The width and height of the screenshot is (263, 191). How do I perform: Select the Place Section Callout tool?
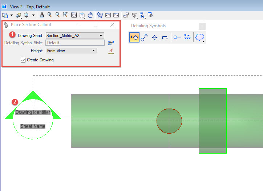[x=134, y=37]
